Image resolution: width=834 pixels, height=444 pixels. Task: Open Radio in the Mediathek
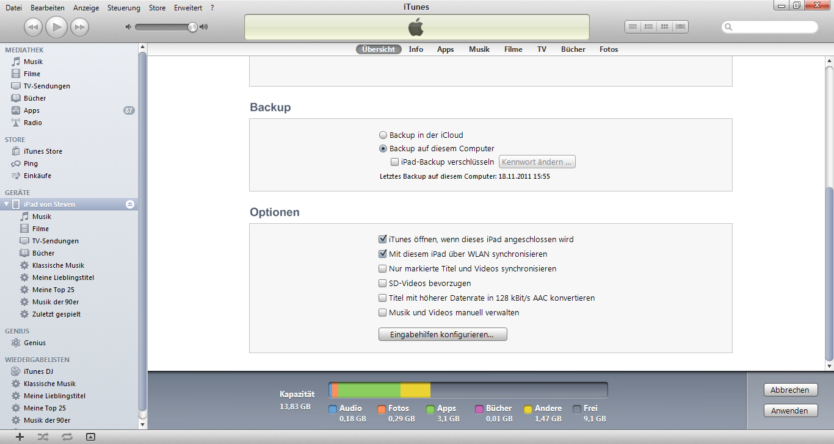[37, 122]
